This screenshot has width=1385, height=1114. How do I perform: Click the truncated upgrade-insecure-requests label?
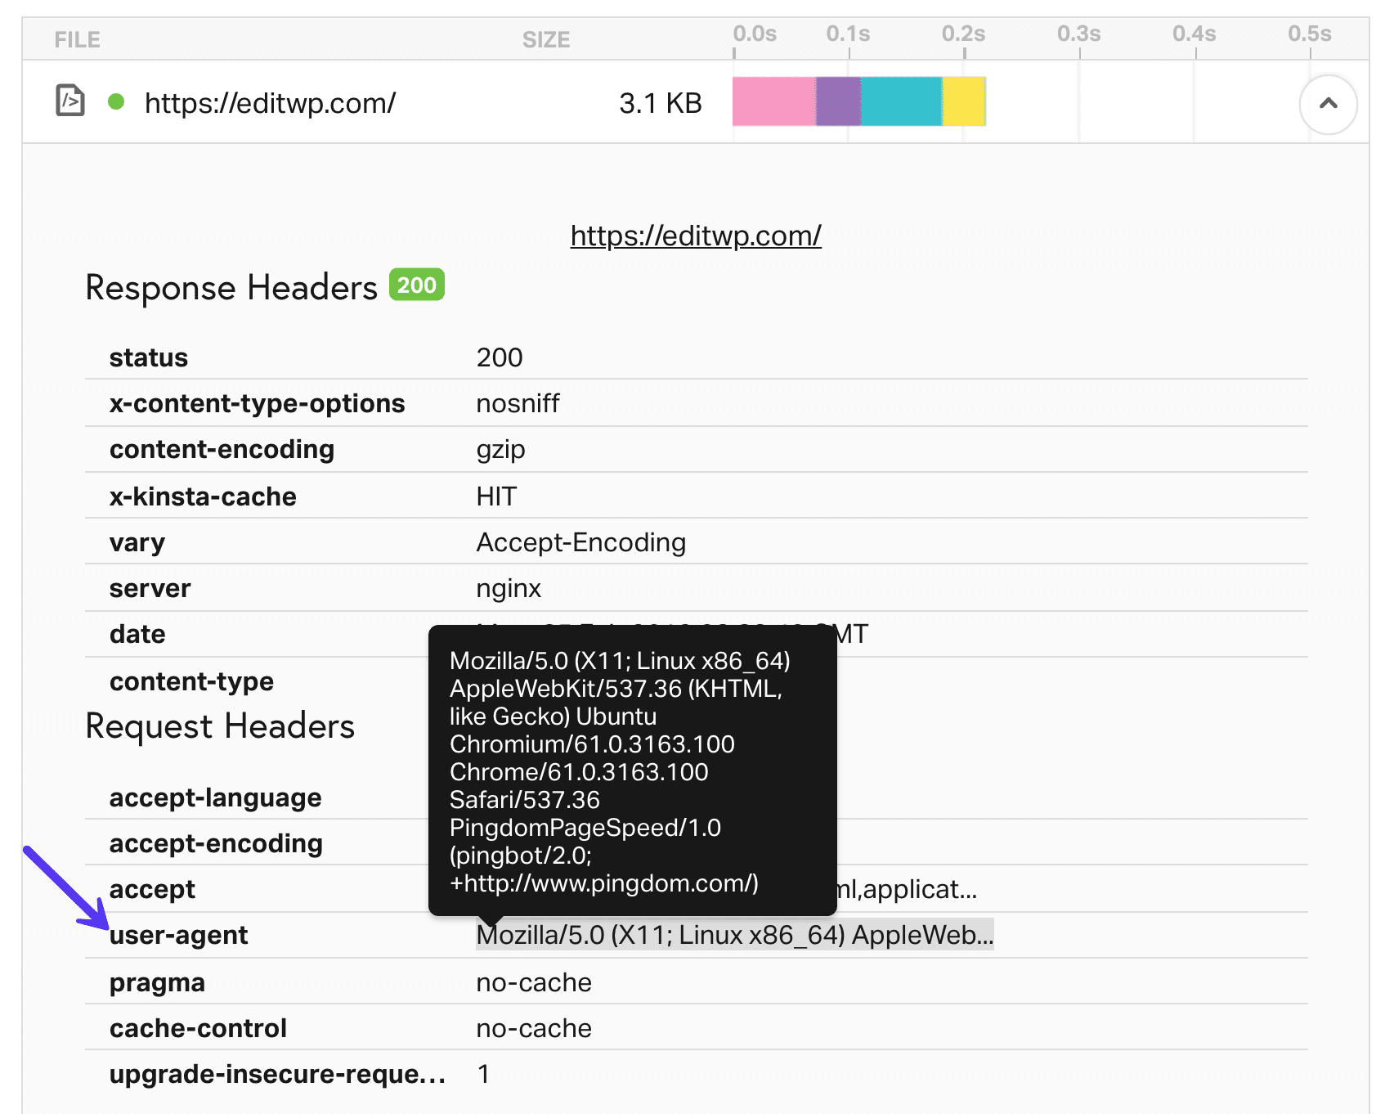tap(278, 1074)
